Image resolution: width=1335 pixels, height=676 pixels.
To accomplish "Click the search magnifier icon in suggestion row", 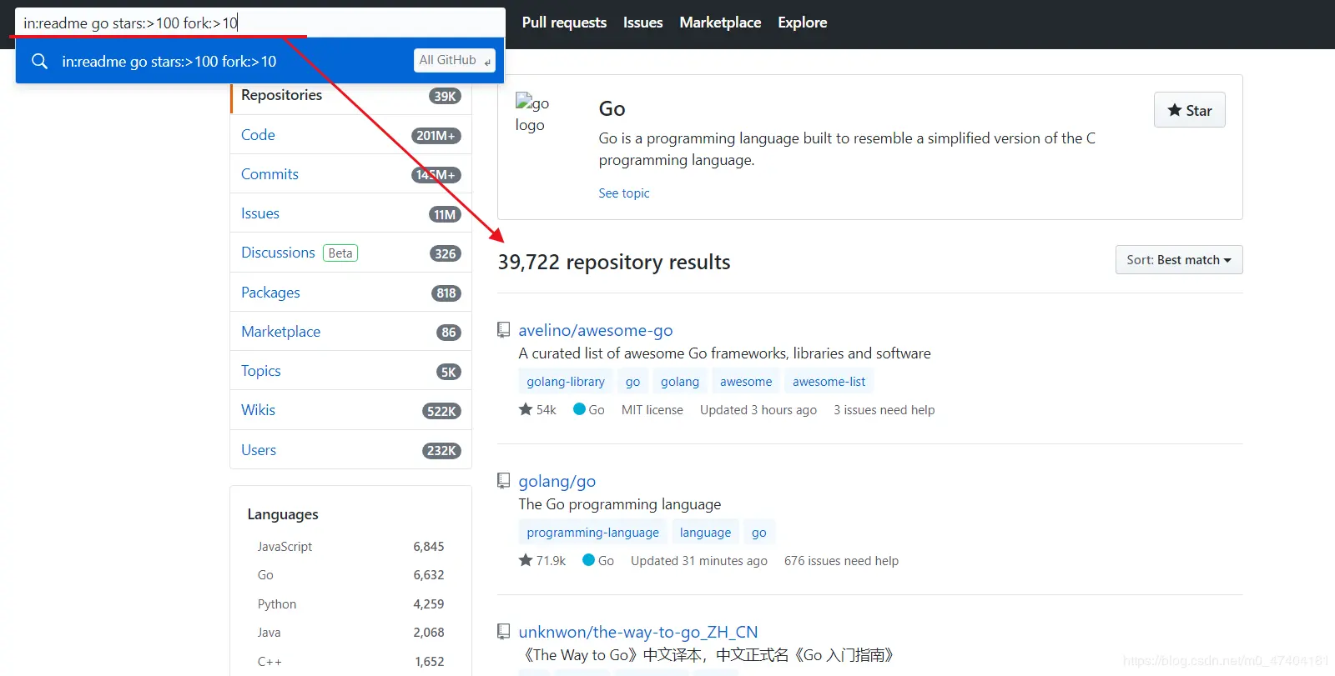I will pyautogui.click(x=39, y=61).
